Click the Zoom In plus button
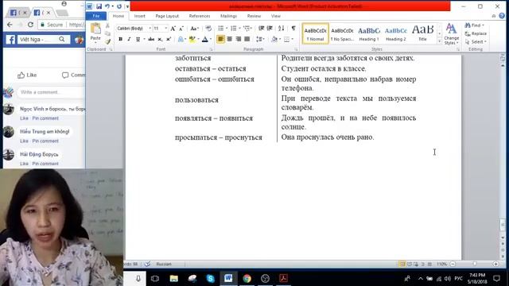 coord(495,264)
